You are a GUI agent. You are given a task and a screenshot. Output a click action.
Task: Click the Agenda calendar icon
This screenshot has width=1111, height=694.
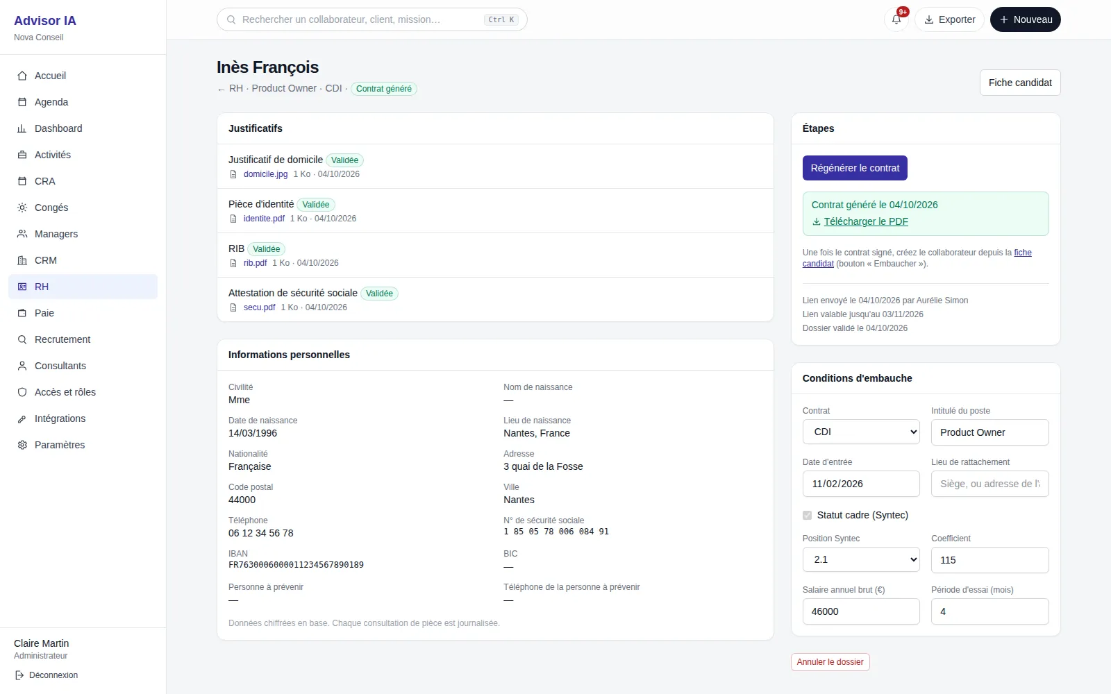click(22, 102)
